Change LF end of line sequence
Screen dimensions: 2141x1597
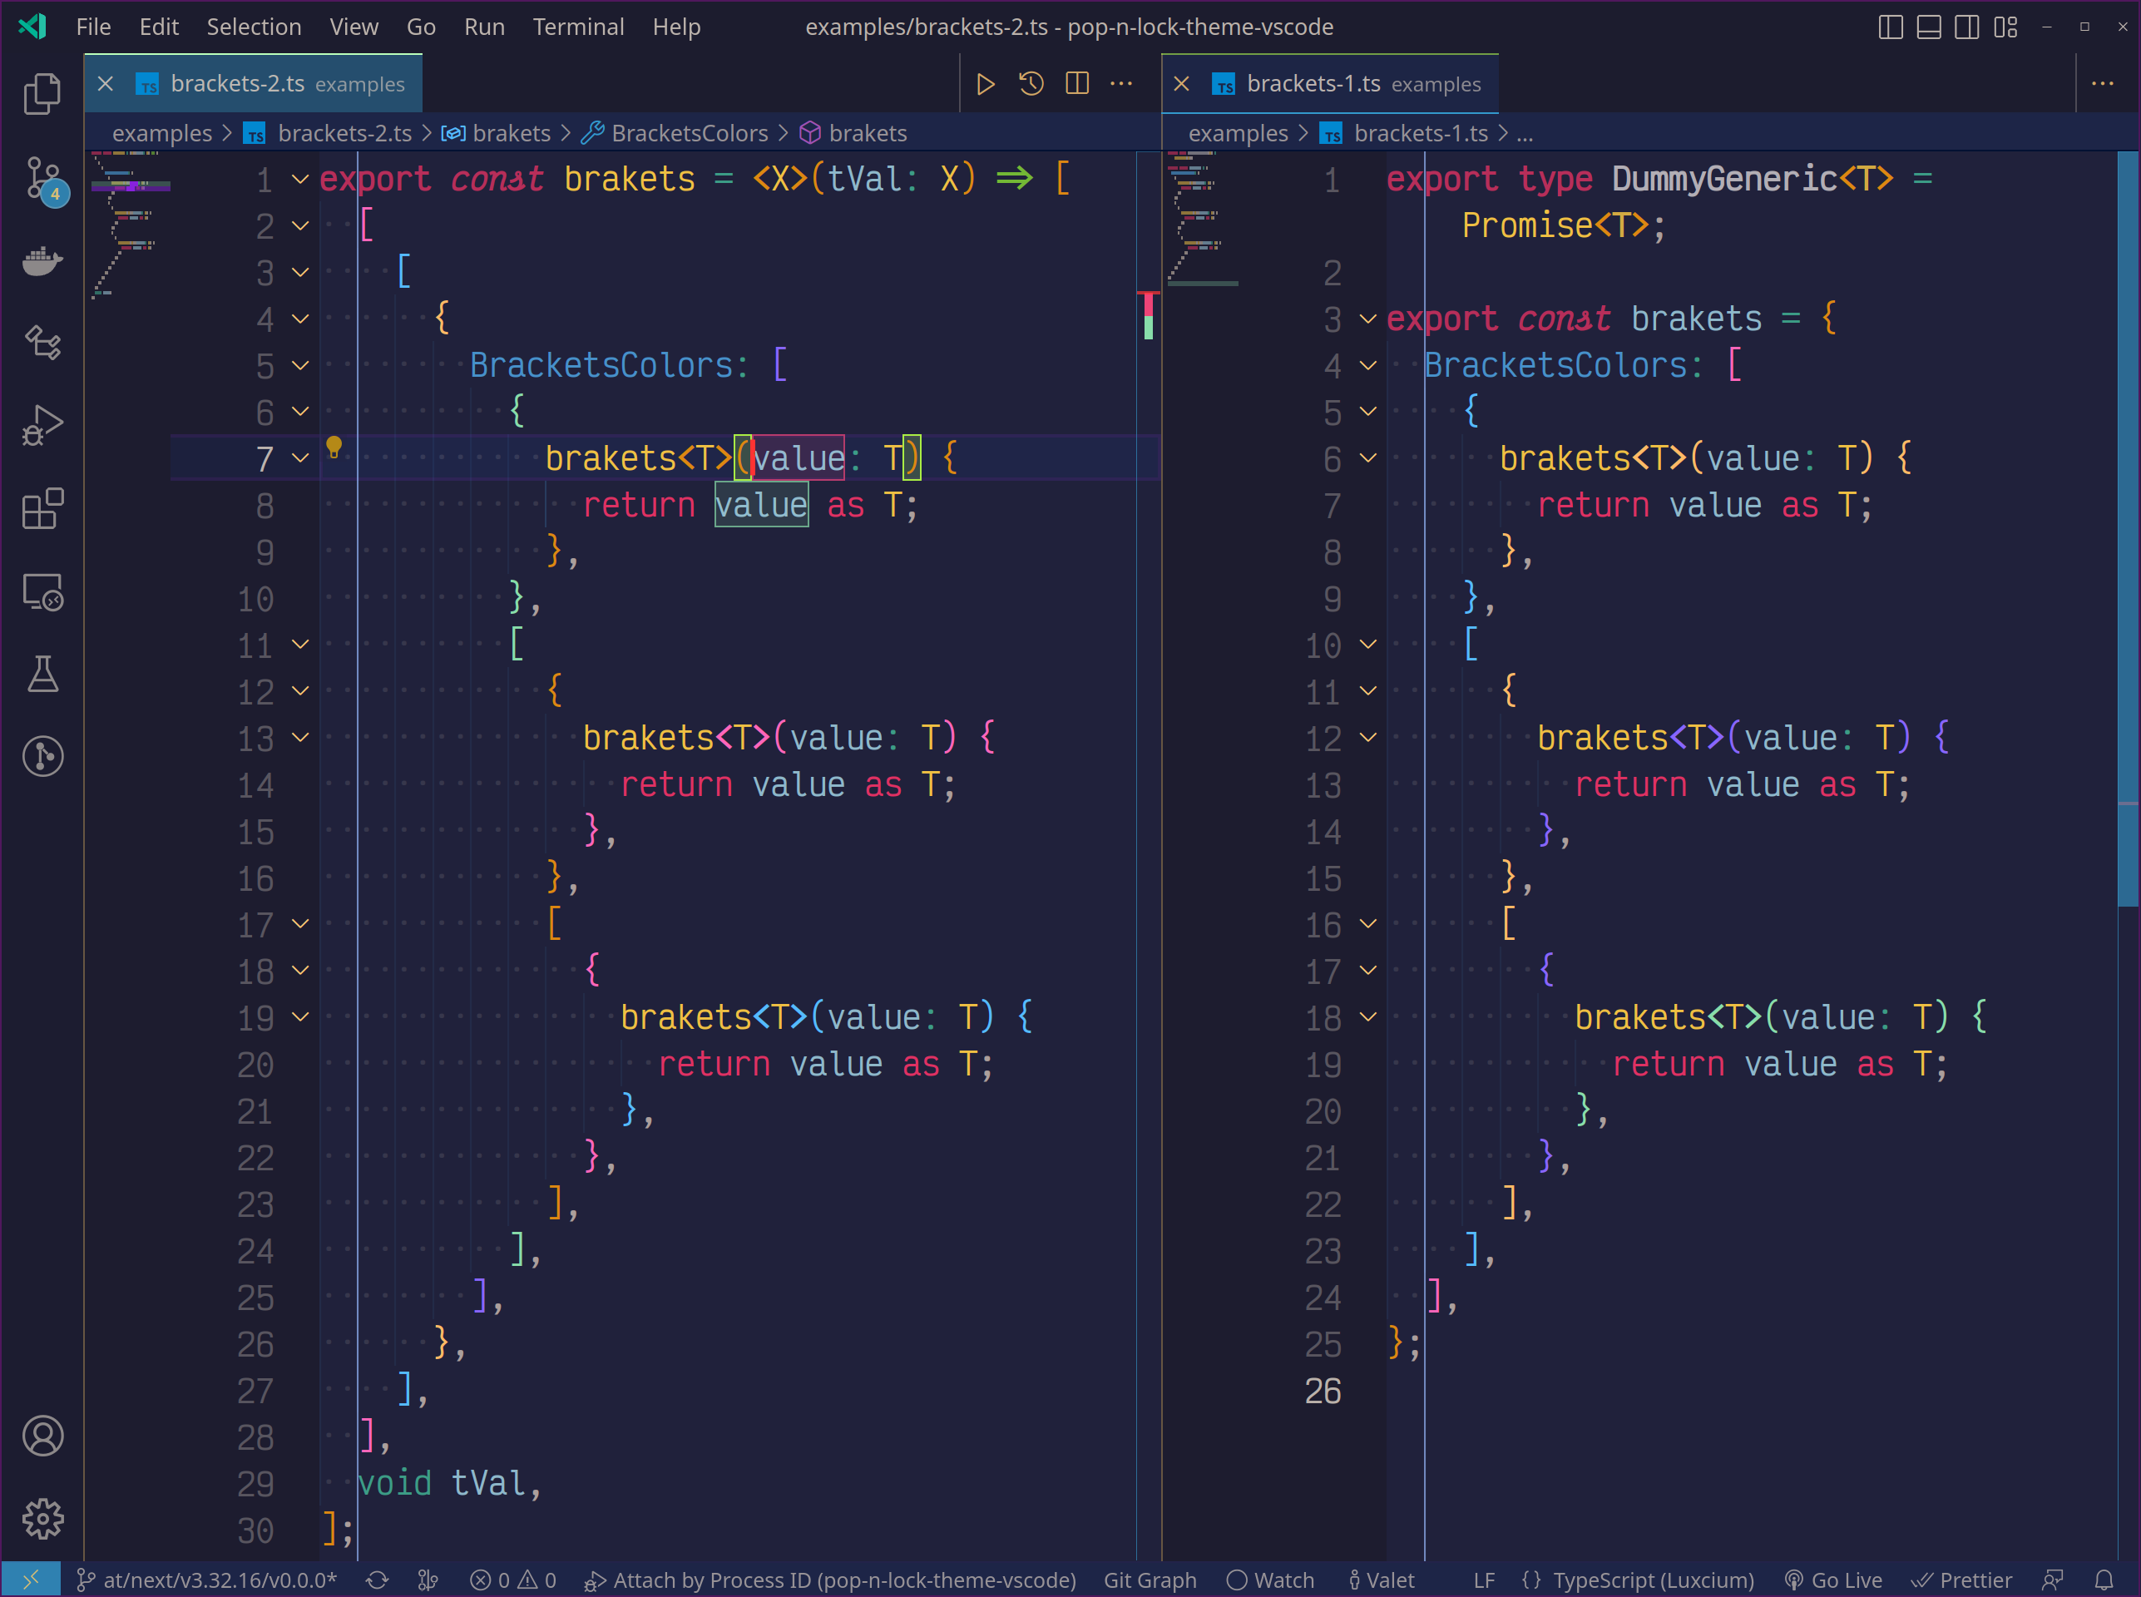pos(1484,1580)
